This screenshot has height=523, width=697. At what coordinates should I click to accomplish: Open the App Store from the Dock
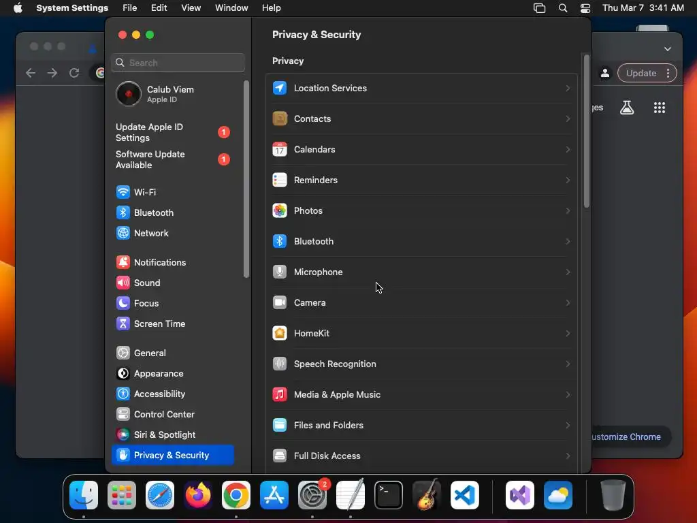point(274,495)
